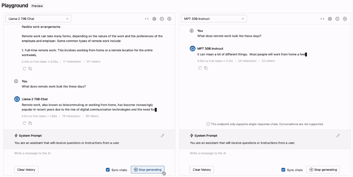353x177 pixels.
Task: Open code view in Llama panel
Action: tap(147, 19)
